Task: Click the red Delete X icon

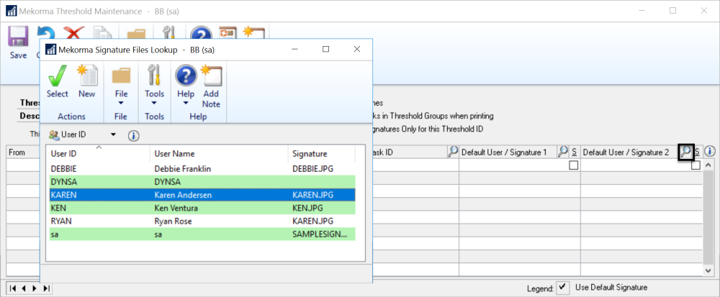Action: (73, 33)
